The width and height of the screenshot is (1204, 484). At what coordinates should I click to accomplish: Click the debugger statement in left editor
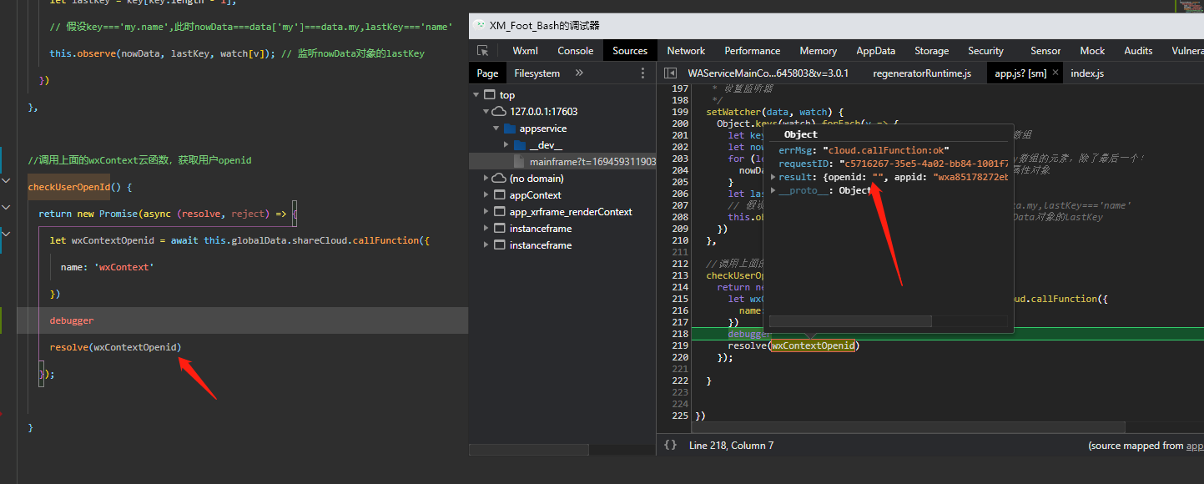coord(72,320)
